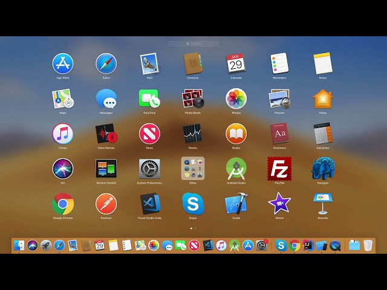Launch the iMovie app

tap(279, 204)
